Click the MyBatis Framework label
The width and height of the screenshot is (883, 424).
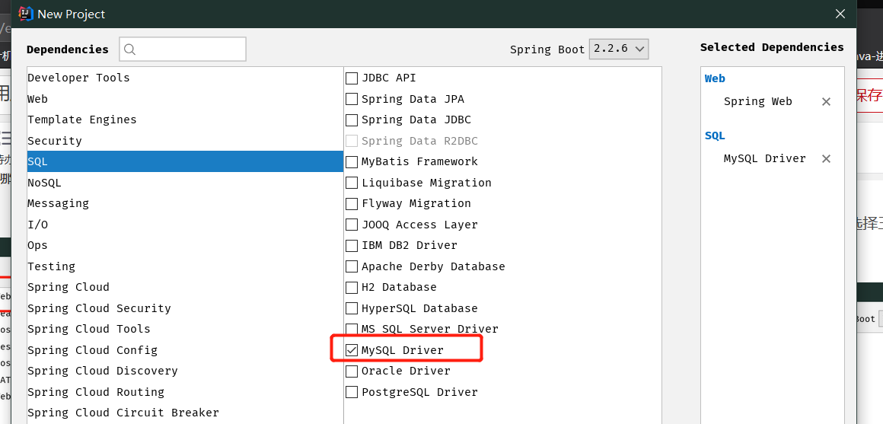(419, 162)
